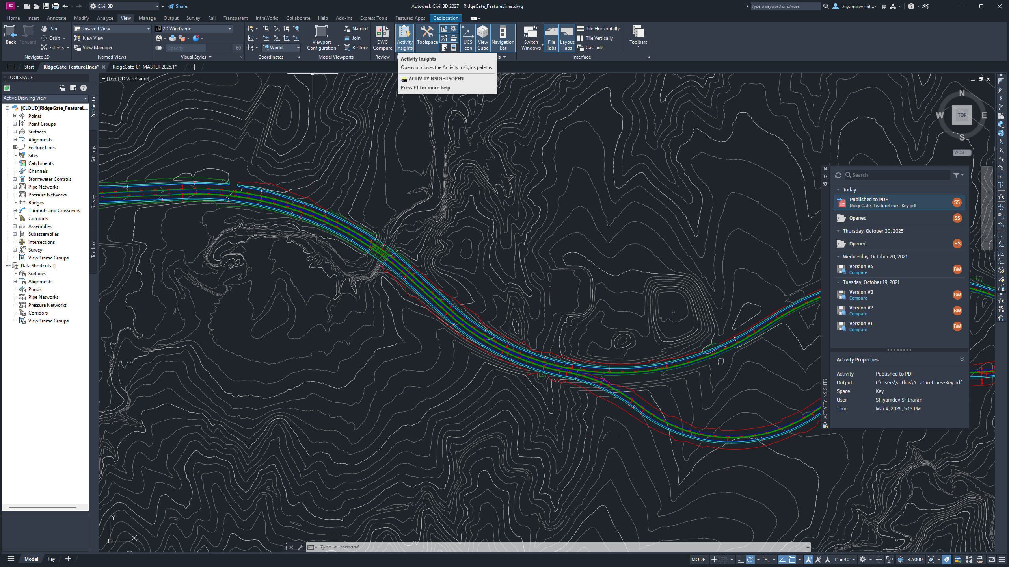Open the Geolocation ribbon tab
The width and height of the screenshot is (1009, 567).
pyautogui.click(x=445, y=18)
